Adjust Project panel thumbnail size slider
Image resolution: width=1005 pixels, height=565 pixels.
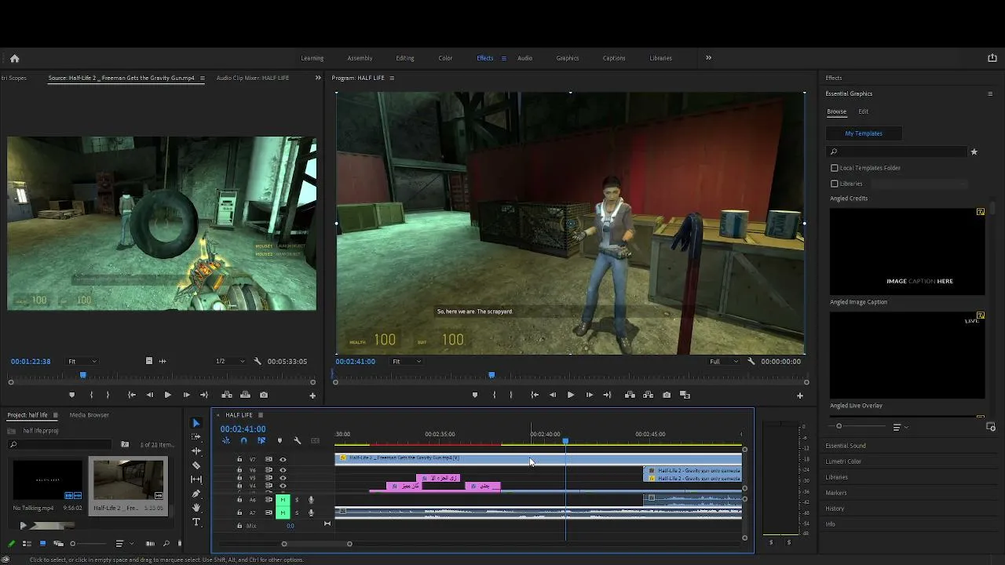(73, 544)
